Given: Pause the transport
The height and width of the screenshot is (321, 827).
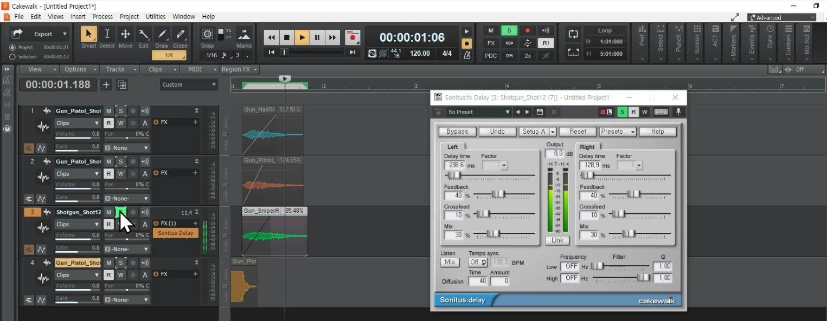Looking at the screenshot, I should point(317,37).
